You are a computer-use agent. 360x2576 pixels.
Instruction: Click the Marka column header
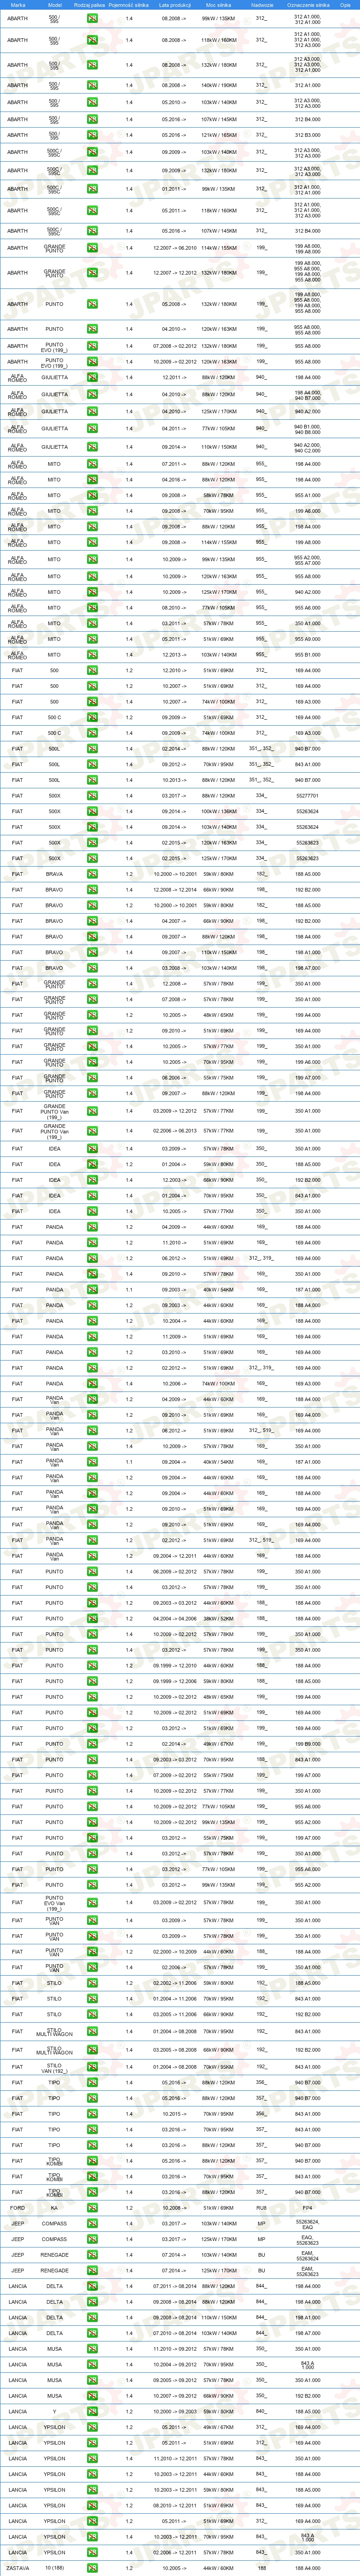[x=18, y=5]
